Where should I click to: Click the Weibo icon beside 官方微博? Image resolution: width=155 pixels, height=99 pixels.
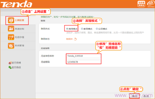click(x=10, y=63)
